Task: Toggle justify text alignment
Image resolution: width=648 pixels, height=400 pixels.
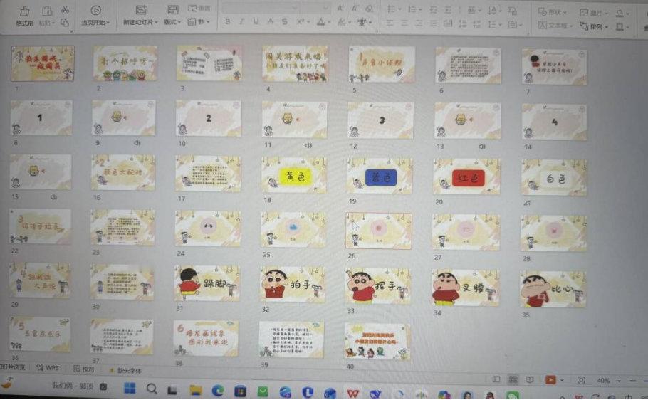Action: [x=433, y=23]
